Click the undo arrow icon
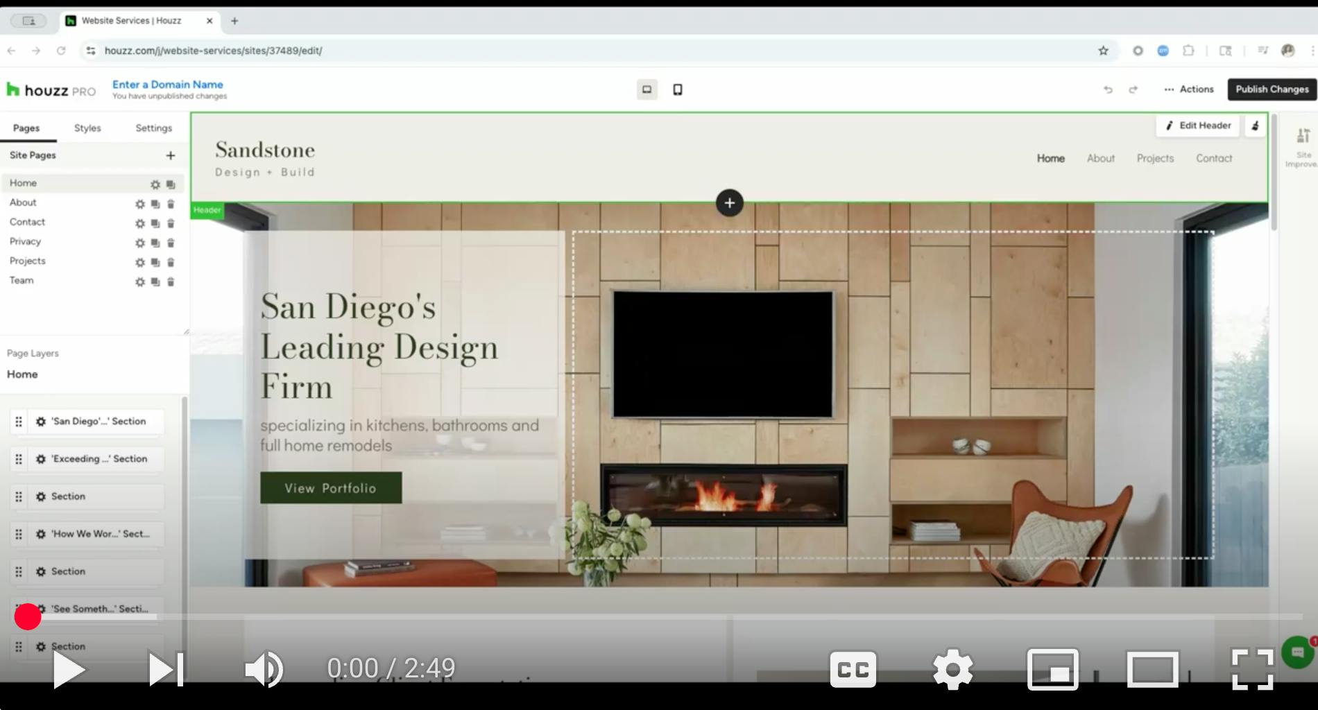Image resolution: width=1318 pixels, height=710 pixels. (x=1108, y=89)
